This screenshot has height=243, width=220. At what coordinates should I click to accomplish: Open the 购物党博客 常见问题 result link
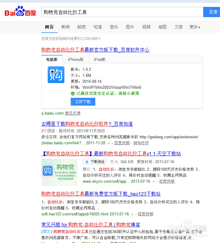pyautogui.click(x=91, y=225)
